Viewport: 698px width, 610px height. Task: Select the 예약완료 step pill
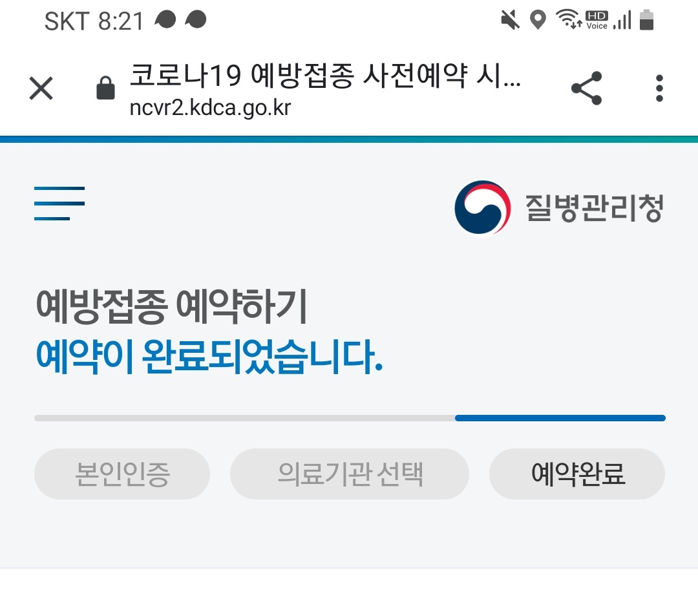577,474
